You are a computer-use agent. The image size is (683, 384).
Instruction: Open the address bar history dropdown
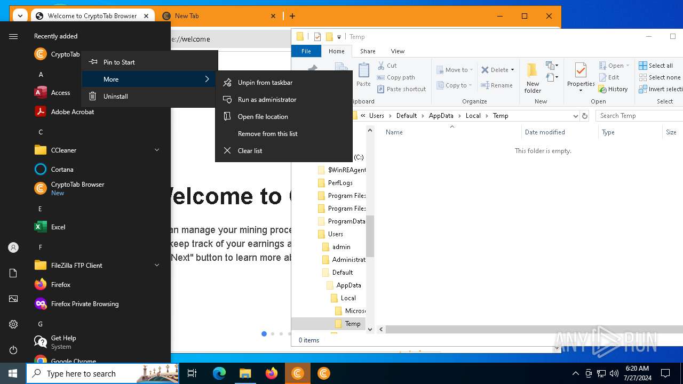(575, 116)
